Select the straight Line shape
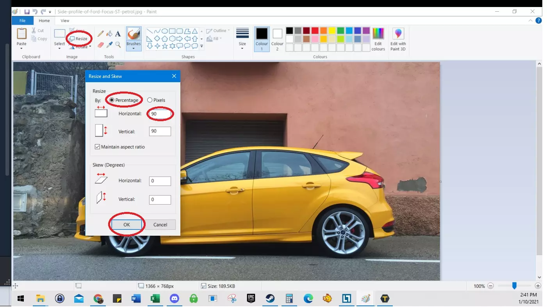547x307 pixels. coord(150,31)
